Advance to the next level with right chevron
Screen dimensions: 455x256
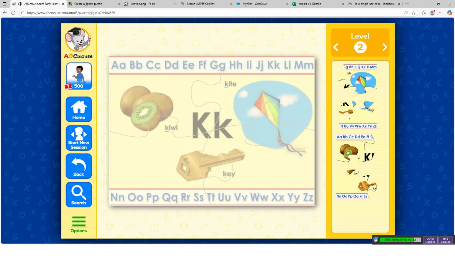point(384,47)
